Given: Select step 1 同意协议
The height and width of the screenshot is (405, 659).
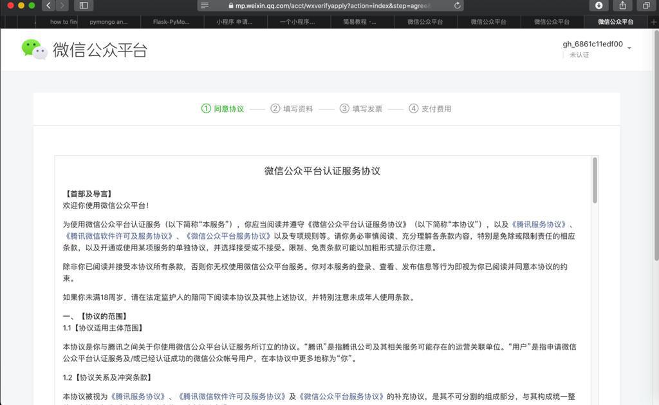Looking at the screenshot, I should click(223, 109).
